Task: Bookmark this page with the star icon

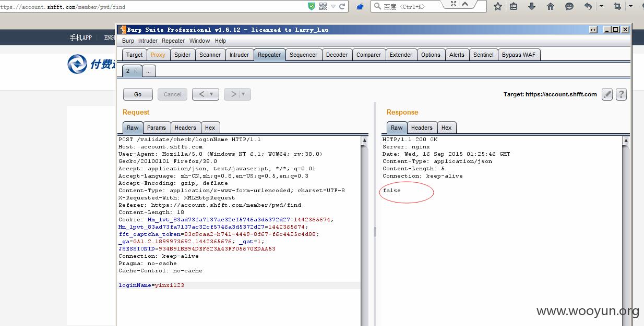Action: coord(498,6)
